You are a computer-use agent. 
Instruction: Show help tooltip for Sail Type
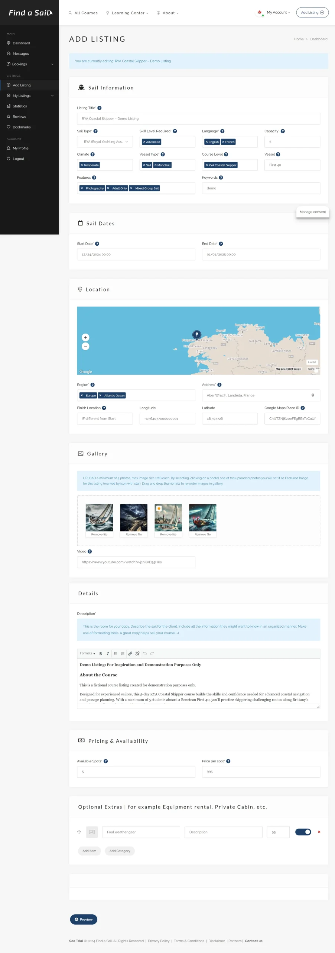(x=95, y=131)
